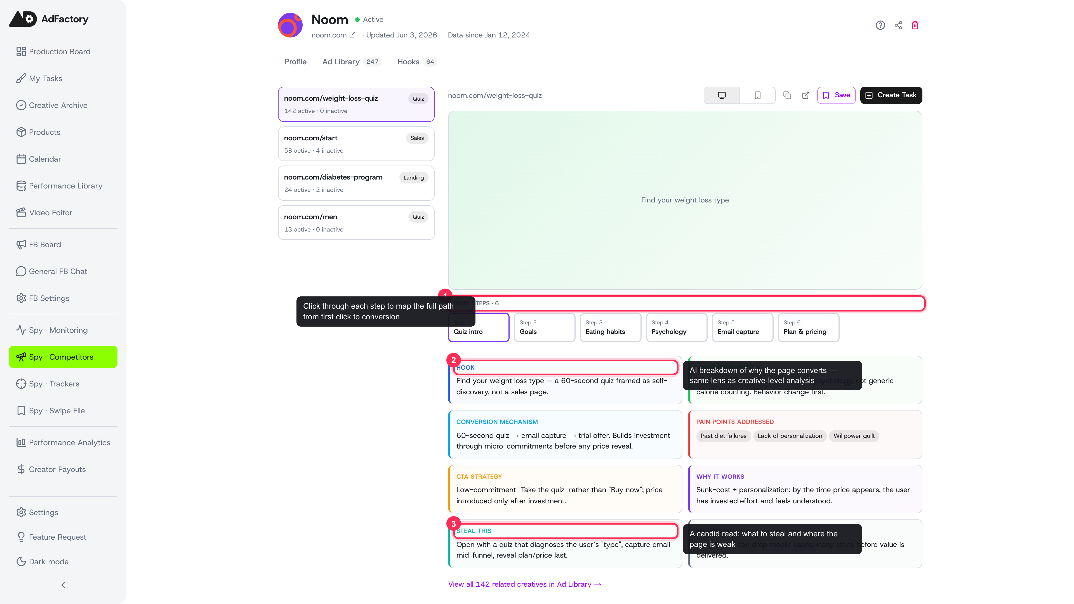Screen dimensions: 1074x604
Task: Open the Production Board sidebar item
Action: [x=63, y=52]
